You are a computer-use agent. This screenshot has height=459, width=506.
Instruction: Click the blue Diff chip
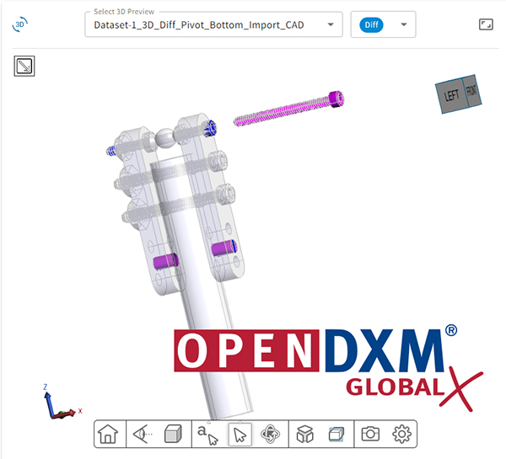tap(371, 24)
